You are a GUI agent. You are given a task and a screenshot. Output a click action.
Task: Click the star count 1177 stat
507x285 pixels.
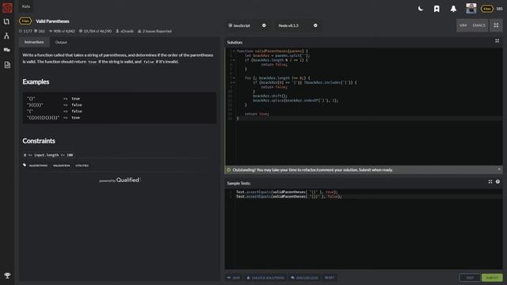coord(25,31)
